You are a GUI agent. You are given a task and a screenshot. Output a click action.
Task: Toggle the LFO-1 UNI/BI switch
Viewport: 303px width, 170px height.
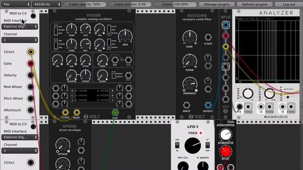click(x=177, y=145)
